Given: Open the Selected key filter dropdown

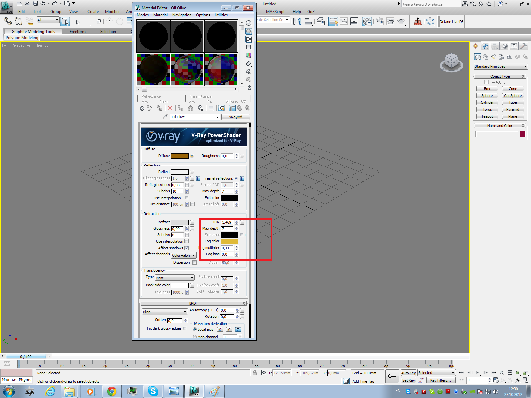Looking at the screenshot, I should 436,373.
